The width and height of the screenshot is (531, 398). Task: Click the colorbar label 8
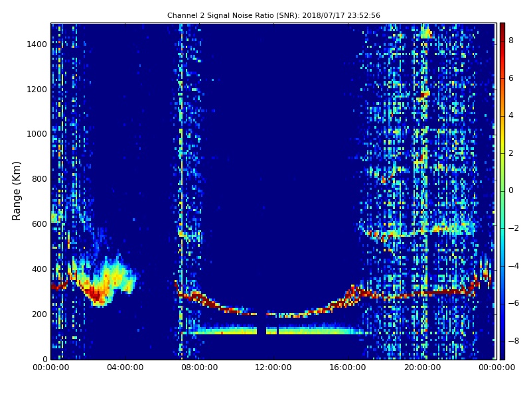511,40
